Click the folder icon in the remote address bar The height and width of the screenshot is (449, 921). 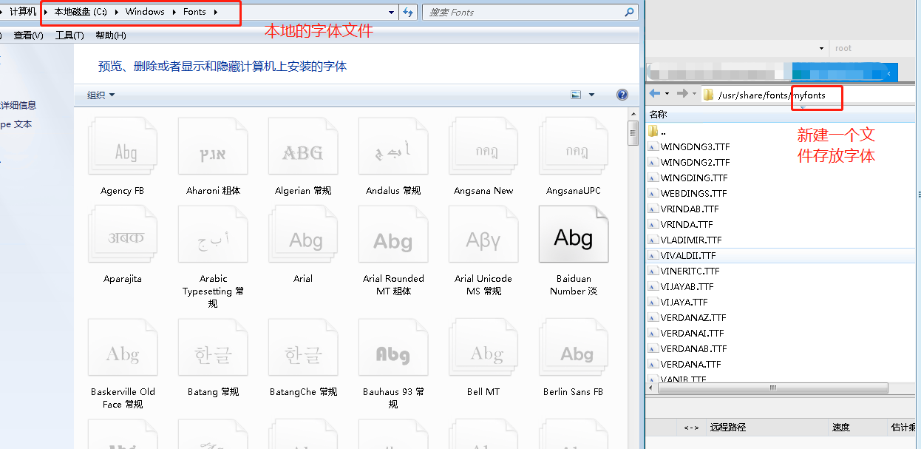[707, 95]
